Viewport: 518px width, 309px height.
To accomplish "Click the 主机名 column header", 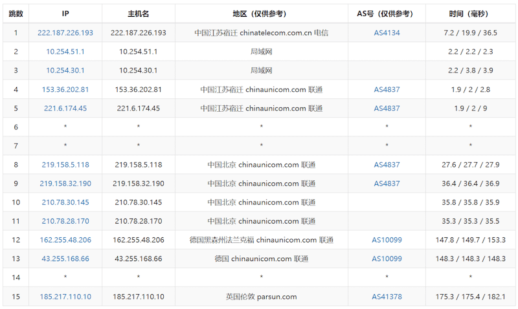I will pos(139,14).
